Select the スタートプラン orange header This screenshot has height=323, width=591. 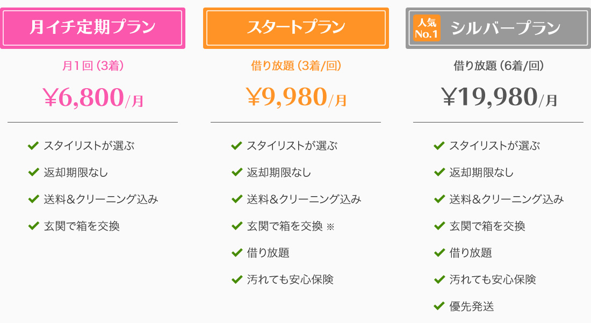coord(296,28)
